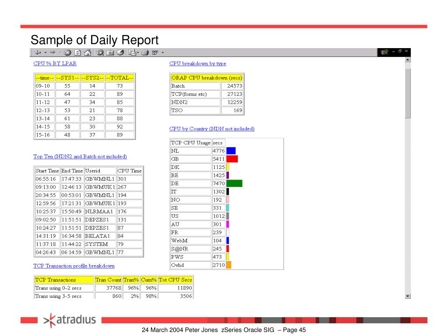Expand the Mail button dropdown arrow
448x336 pixels.
click(138, 52)
